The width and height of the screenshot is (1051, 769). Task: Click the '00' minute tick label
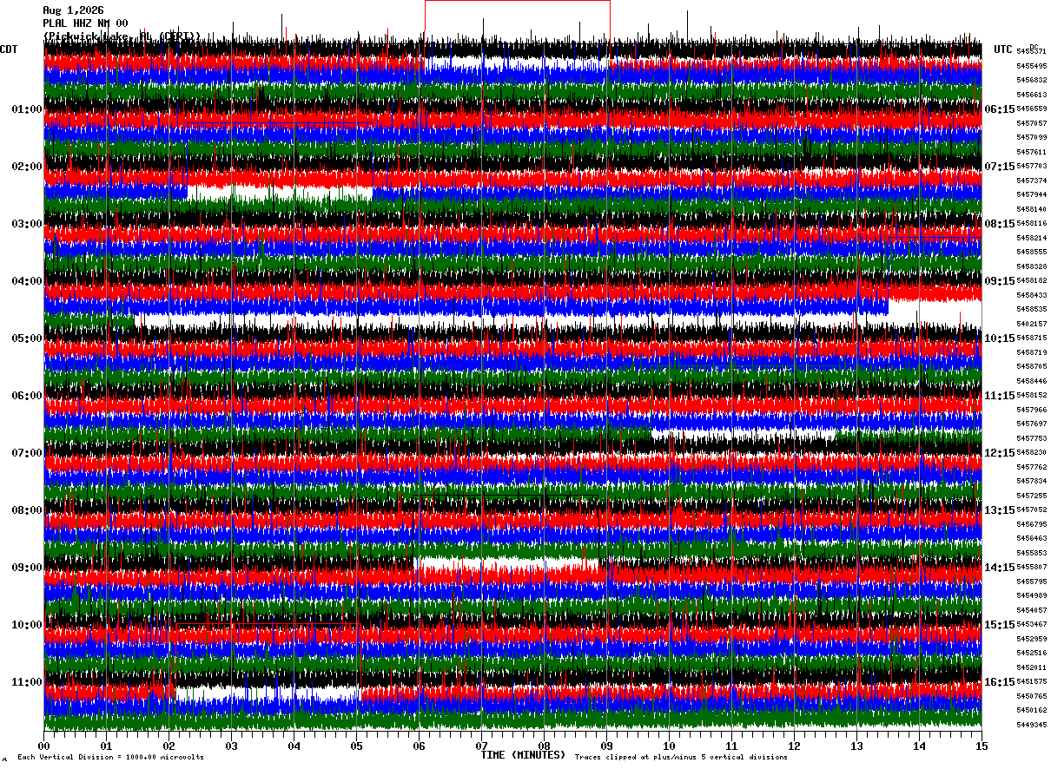point(44,746)
